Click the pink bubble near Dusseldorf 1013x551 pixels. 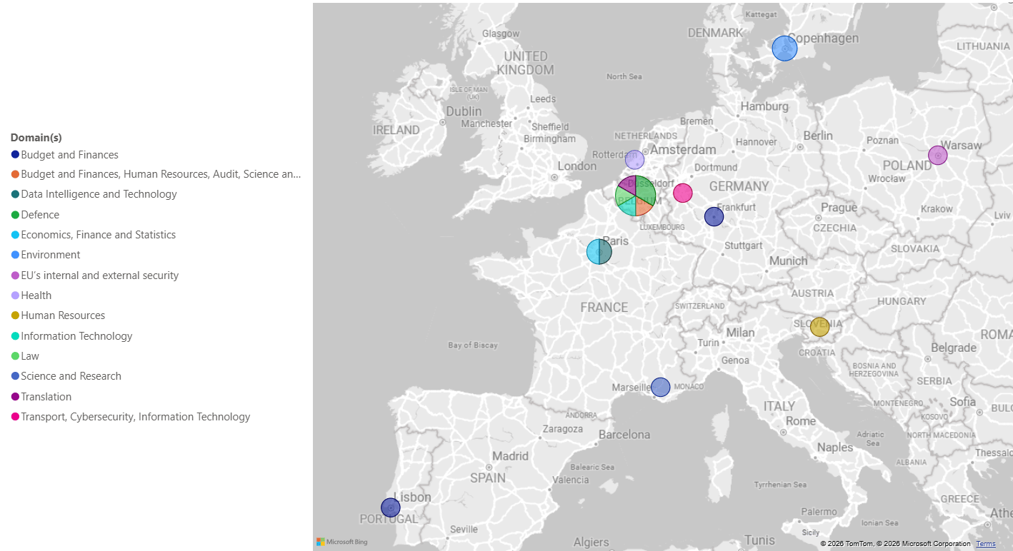click(683, 193)
